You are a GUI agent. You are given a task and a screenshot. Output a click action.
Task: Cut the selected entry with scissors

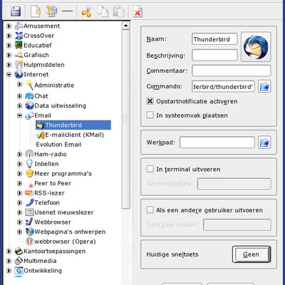86,11
